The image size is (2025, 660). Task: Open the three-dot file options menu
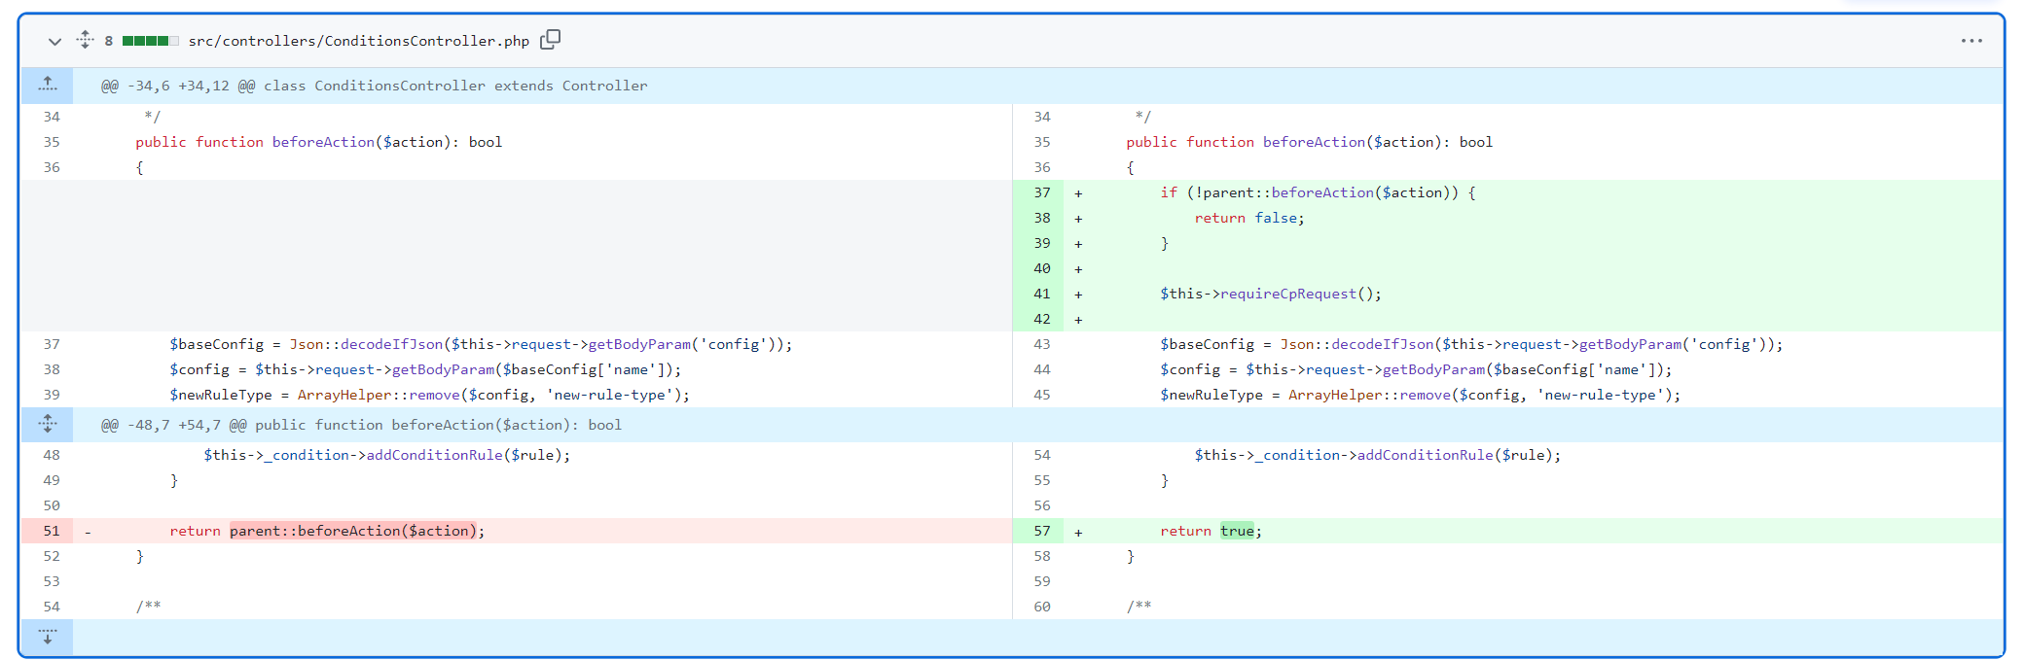(x=1971, y=41)
